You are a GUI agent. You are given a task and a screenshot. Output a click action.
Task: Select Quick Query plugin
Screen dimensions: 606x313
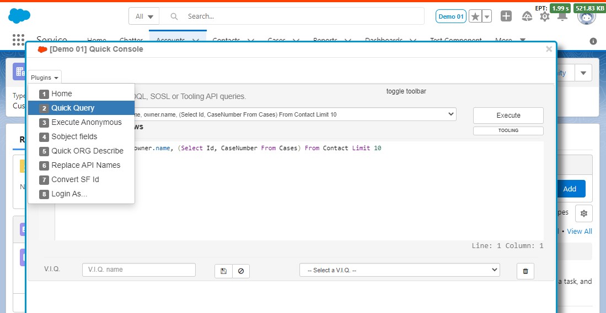tap(81, 108)
